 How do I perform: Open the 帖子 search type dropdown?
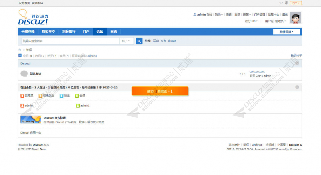click(x=126, y=41)
